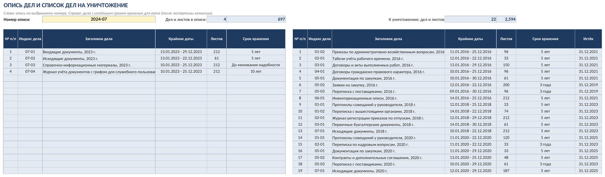Screen dimensions: 605x177
Task: Select the cell "Документация по закупкам, 2016 г."
Action: pyautogui.click(x=388, y=78)
